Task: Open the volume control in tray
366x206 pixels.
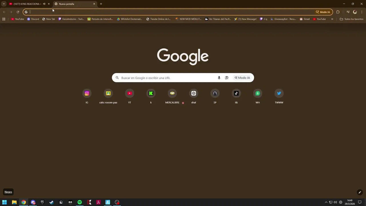Action: (x=335, y=202)
